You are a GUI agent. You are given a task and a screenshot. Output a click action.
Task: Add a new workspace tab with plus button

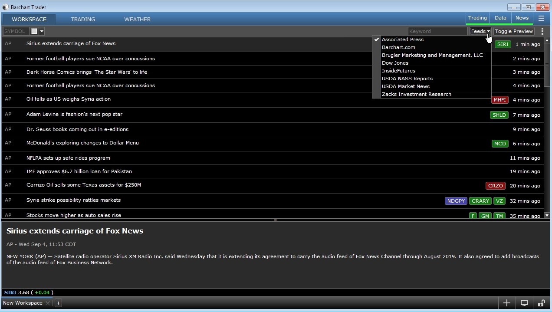click(x=58, y=303)
